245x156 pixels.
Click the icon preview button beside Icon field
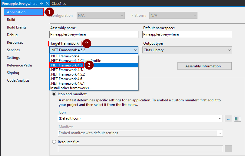pyautogui.click(x=237, y=118)
